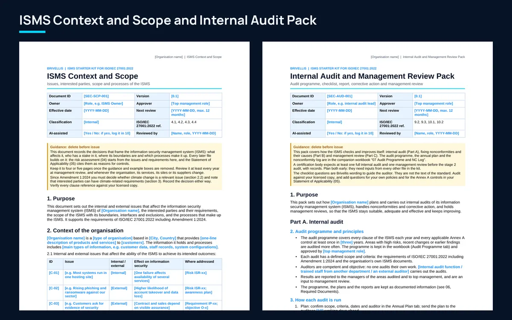Click the '[Organisation name] | ISMS Context and Scope' page header
The width and height of the screenshot is (512, 320).
click(x=188, y=57)
